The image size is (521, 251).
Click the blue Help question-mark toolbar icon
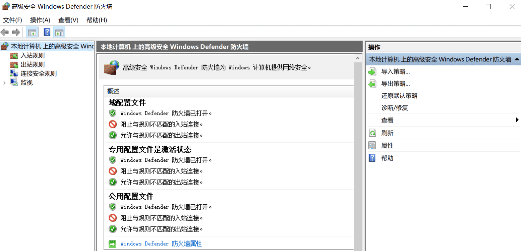(47, 32)
